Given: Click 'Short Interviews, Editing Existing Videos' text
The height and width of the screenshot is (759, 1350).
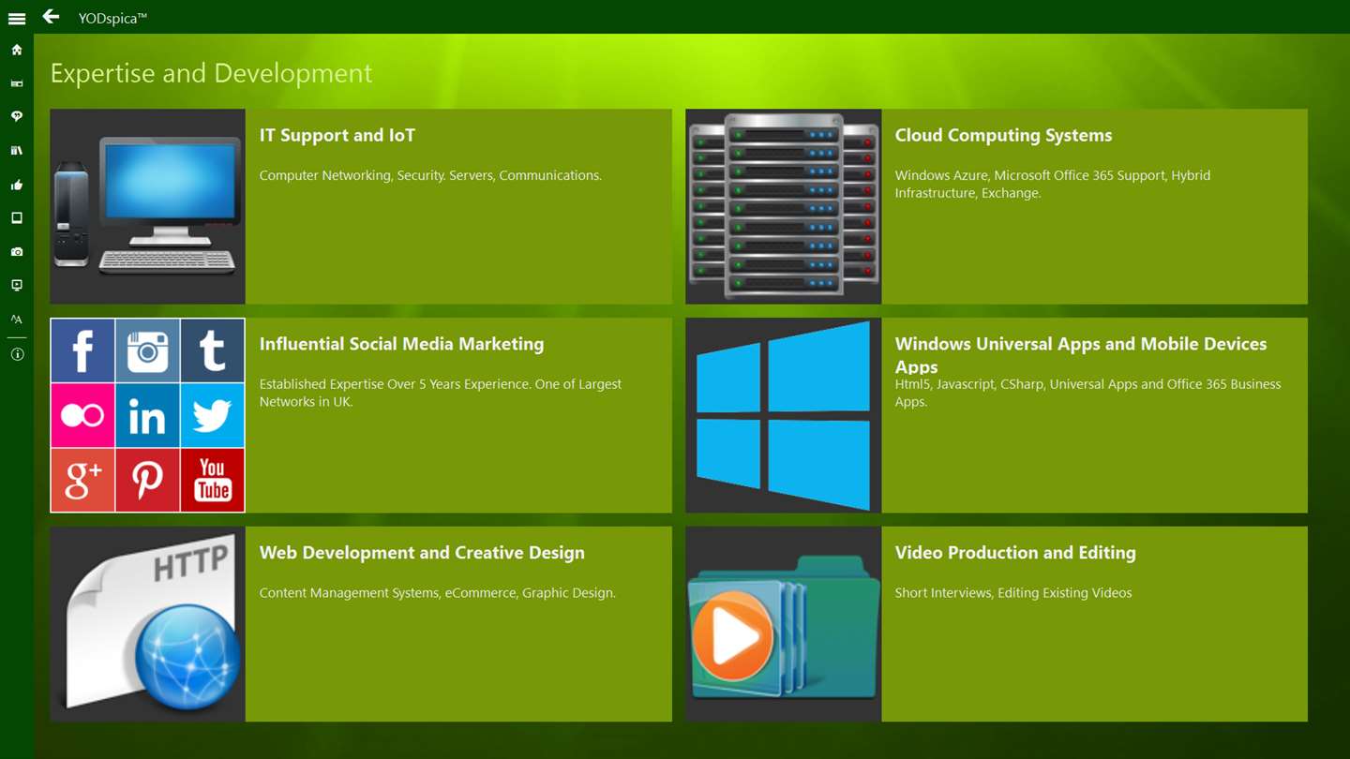Looking at the screenshot, I should [1013, 593].
